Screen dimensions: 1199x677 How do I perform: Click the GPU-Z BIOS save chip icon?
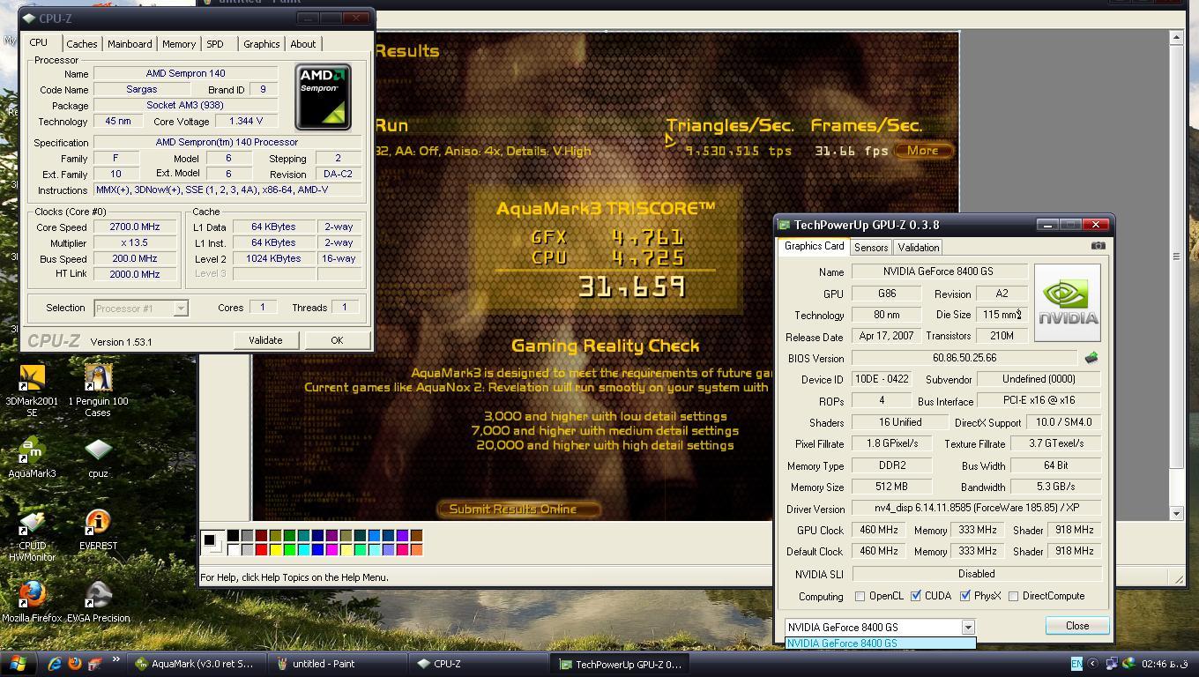click(x=1091, y=358)
